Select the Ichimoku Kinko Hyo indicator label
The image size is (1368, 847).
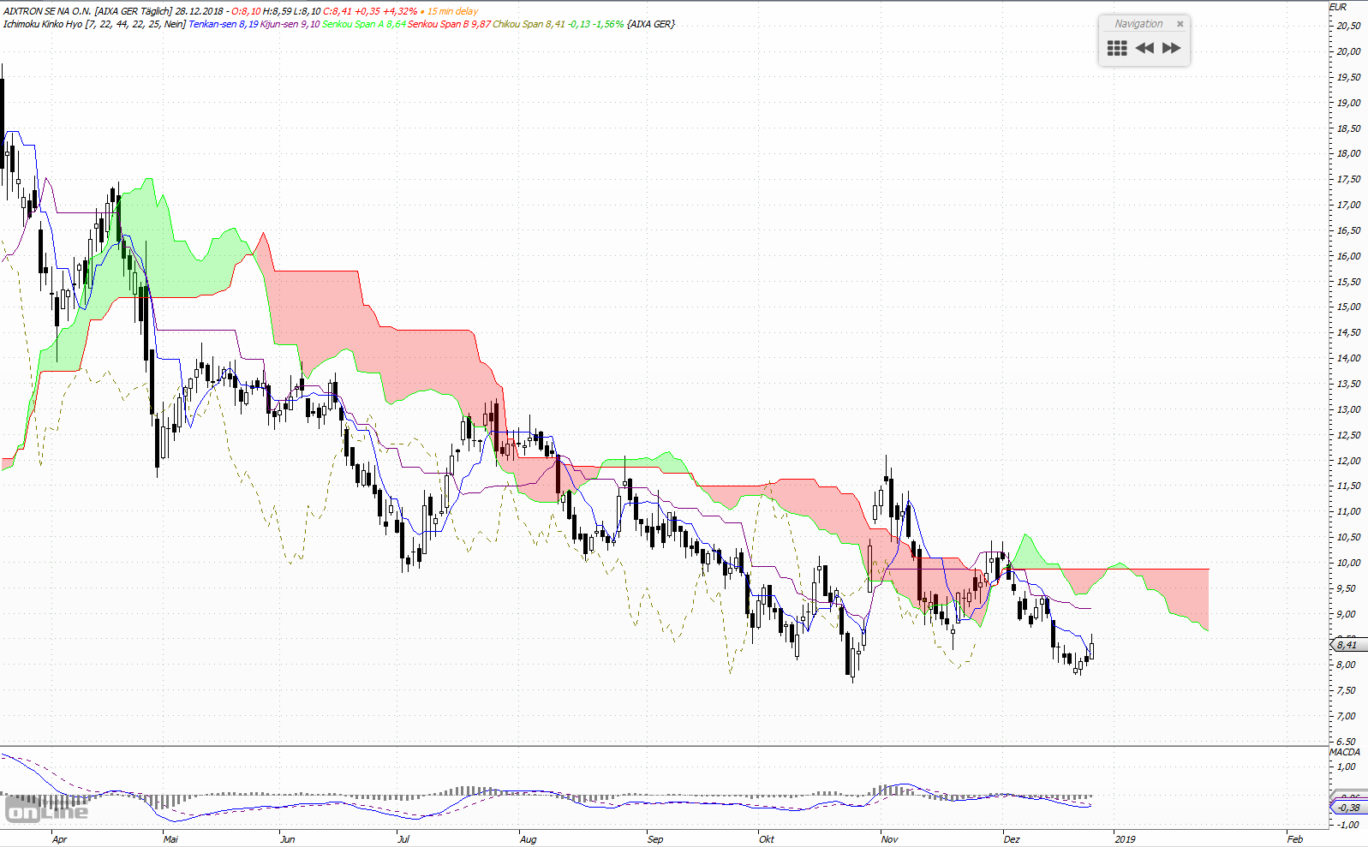[x=43, y=24]
